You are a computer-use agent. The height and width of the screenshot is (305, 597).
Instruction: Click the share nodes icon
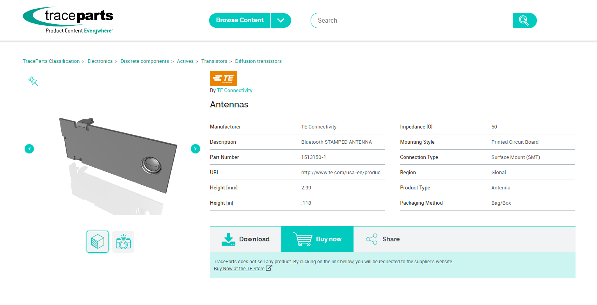point(372,239)
